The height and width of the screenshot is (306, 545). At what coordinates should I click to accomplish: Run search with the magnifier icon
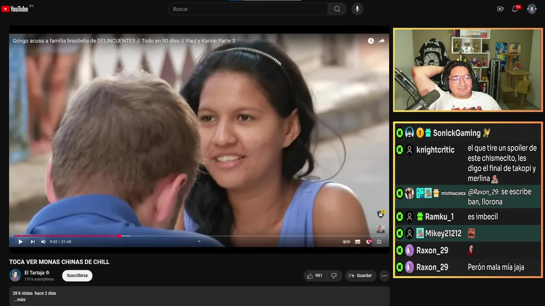point(337,9)
